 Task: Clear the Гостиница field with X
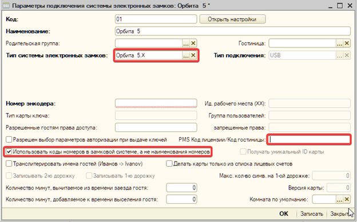point(347,43)
